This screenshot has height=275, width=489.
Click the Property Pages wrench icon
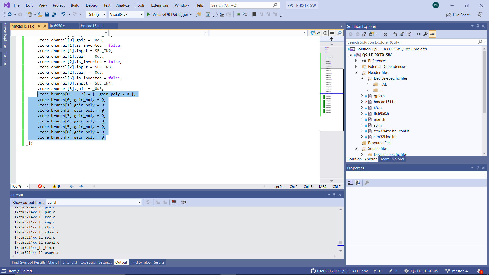click(x=367, y=183)
